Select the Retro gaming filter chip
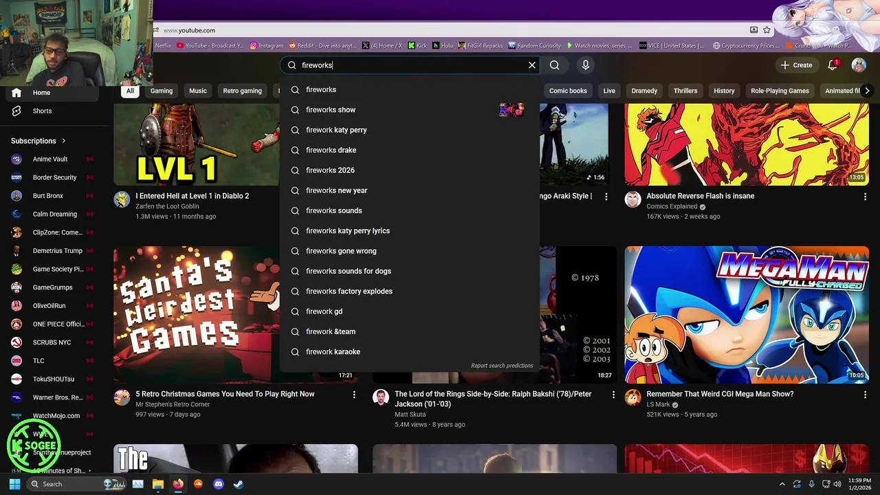This screenshot has height=495, width=880. pyautogui.click(x=242, y=91)
